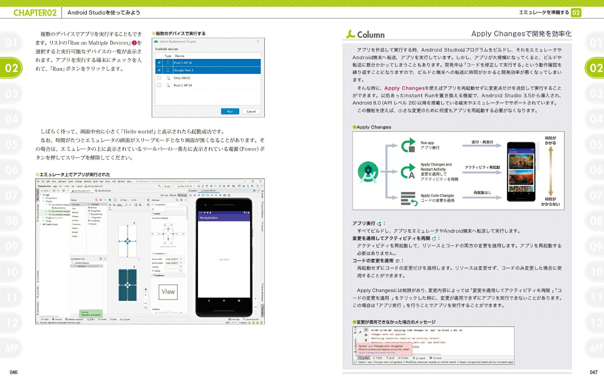
Task: Click the Attributes panel search icon
Action: pos(177,200)
